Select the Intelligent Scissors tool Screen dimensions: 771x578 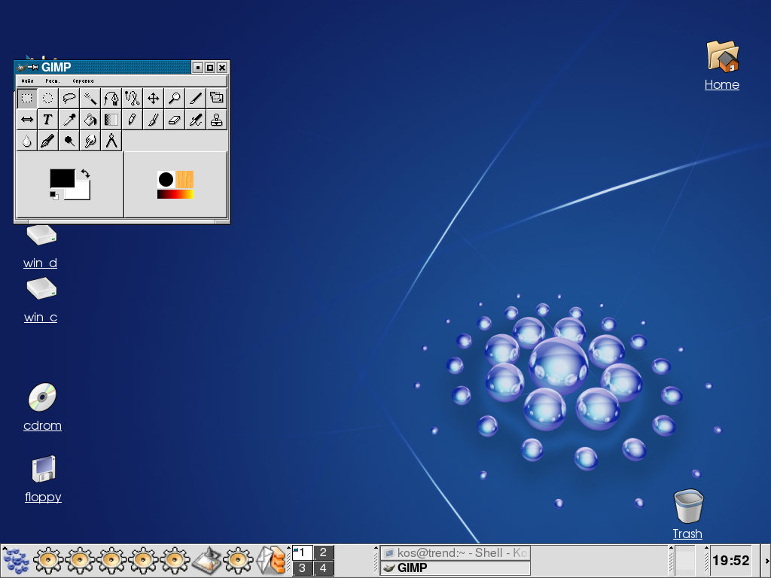(x=133, y=99)
